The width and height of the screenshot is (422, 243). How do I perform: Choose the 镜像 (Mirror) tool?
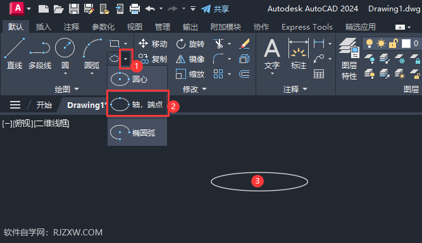190,59
